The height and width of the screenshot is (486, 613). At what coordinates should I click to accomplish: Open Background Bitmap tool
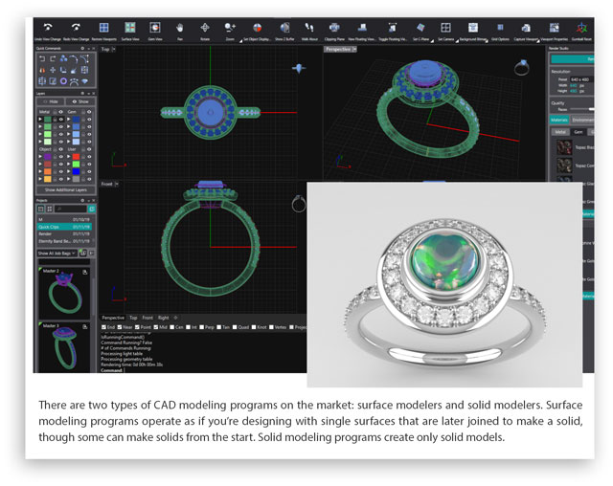tap(473, 28)
